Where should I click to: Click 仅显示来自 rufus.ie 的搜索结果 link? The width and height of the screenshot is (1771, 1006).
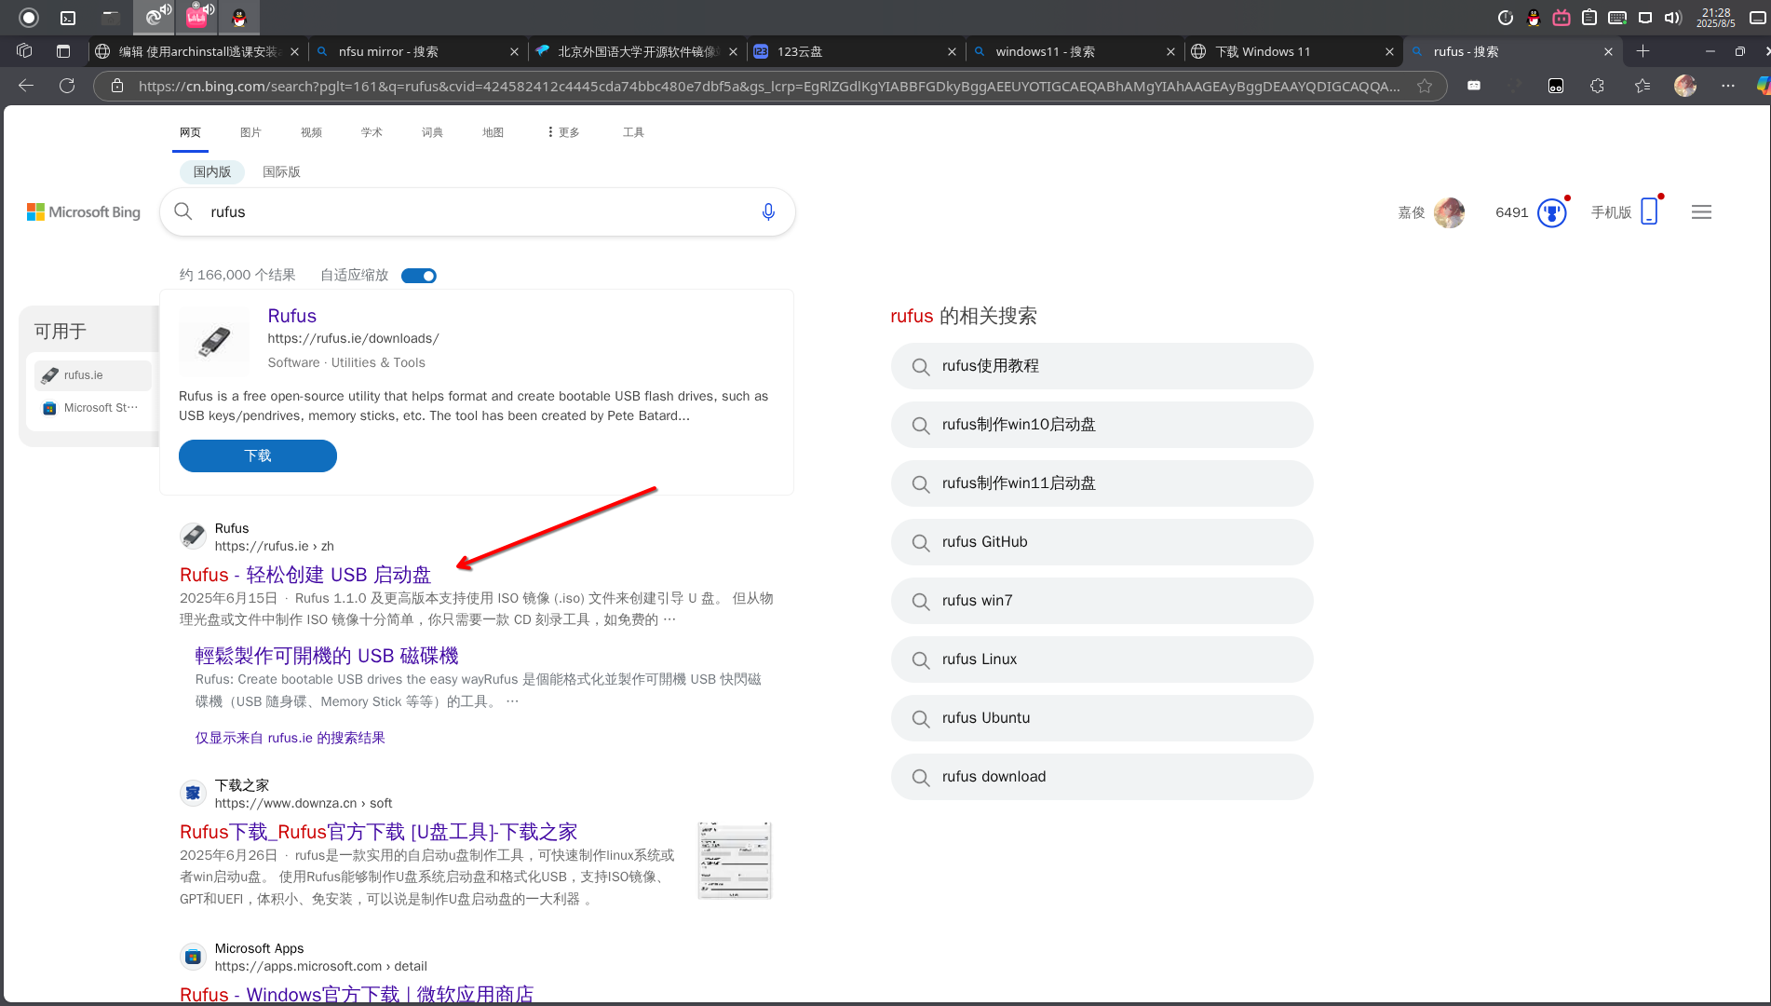290,738
